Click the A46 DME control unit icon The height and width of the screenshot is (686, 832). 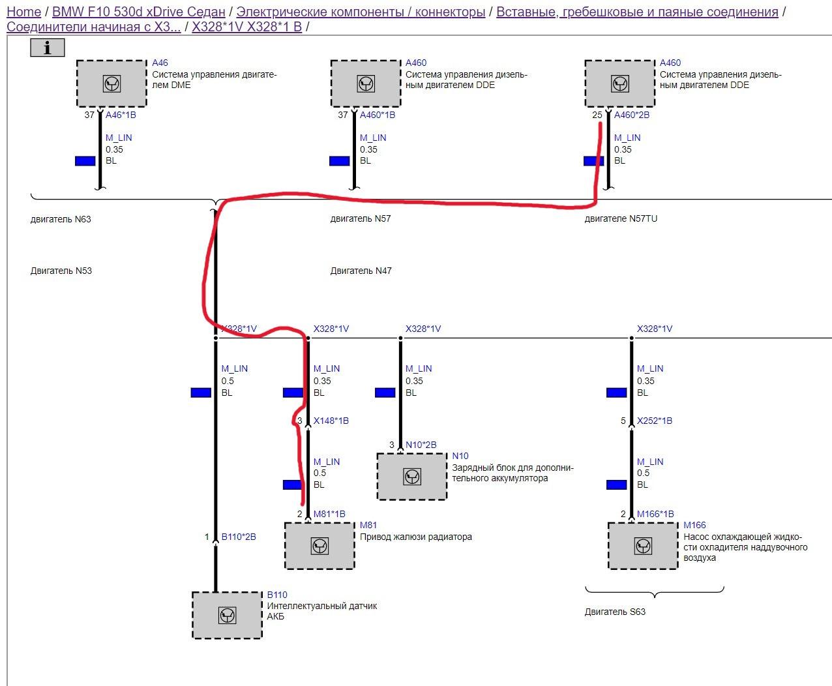(x=111, y=83)
